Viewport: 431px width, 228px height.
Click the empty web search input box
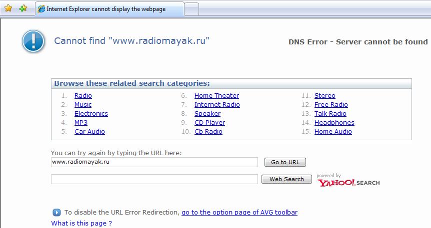point(154,179)
